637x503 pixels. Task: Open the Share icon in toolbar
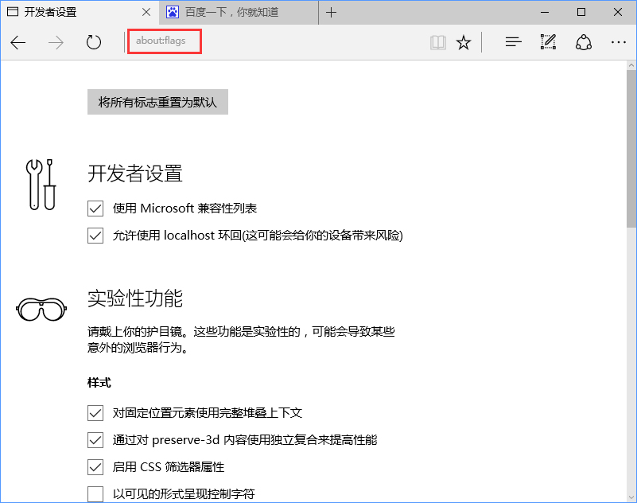coord(584,43)
